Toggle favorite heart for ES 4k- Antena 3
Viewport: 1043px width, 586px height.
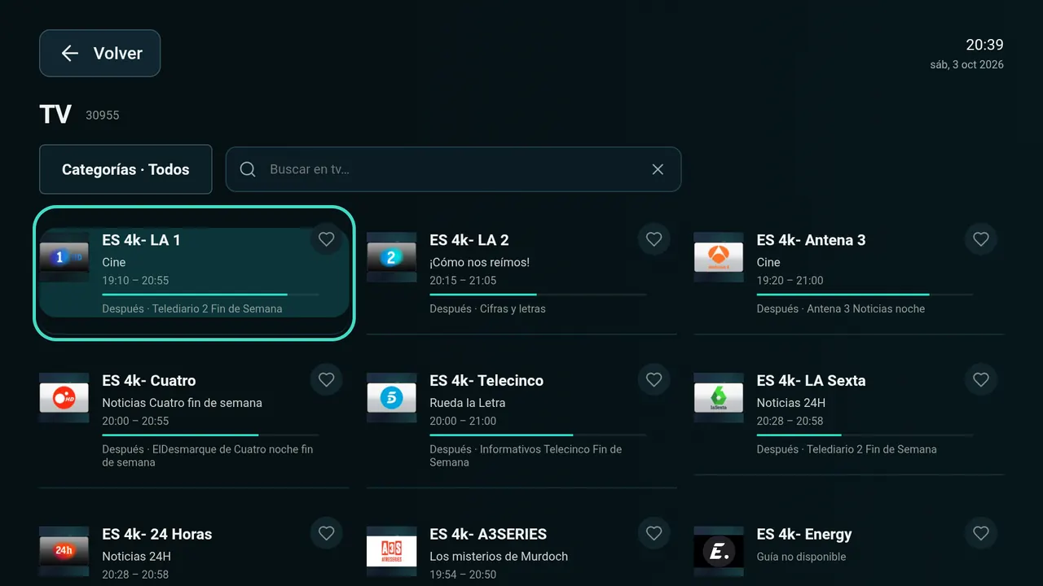[x=981, y=239]
